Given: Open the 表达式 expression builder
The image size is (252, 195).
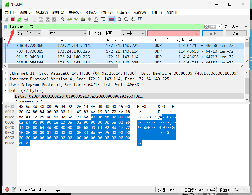Looking at the screenshot, I should click(231, 27).
